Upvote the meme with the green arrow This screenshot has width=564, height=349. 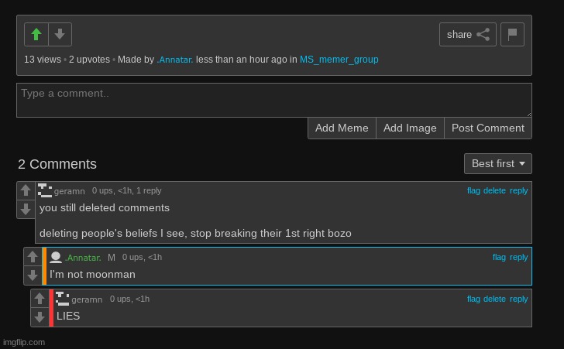tap(36, 35)
